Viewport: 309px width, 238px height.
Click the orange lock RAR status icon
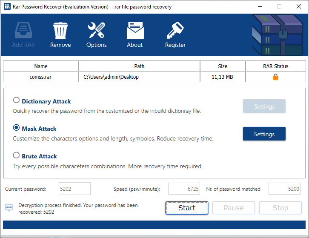(x=275, y=77)
